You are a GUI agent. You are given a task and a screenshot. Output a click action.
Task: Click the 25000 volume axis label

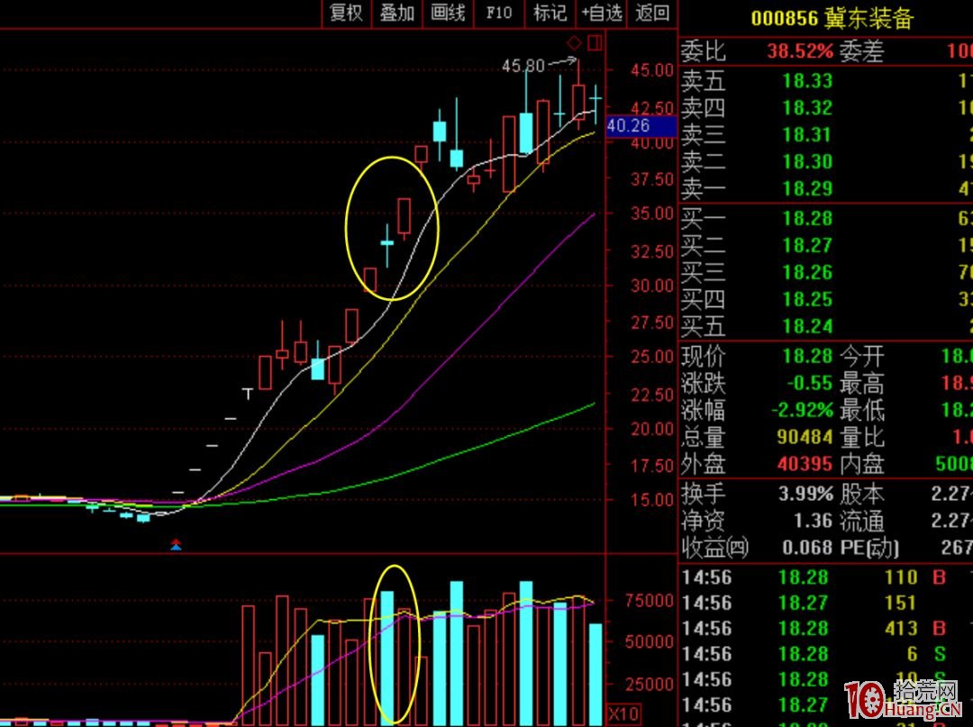(649, 684)
